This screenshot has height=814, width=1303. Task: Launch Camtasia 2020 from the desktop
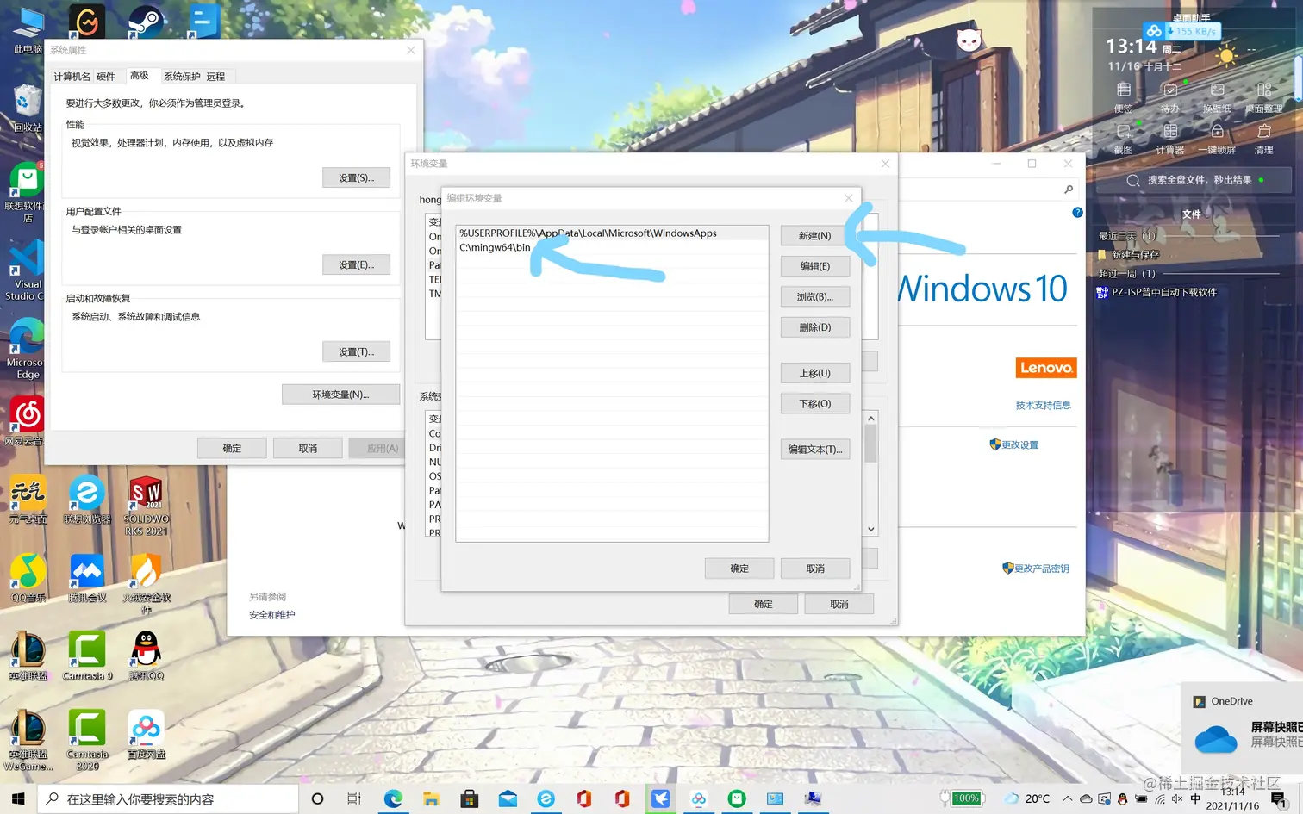87,739
